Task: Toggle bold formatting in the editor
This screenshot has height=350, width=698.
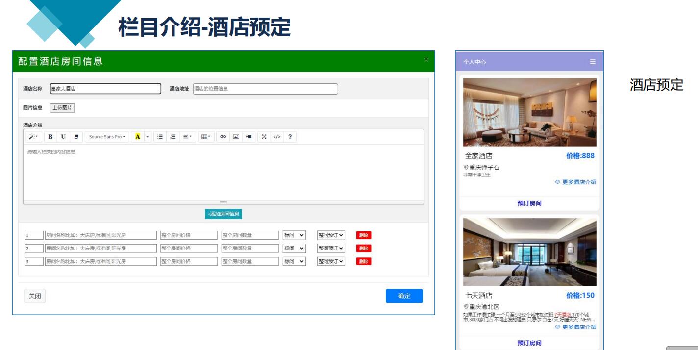Action: click(50, 137)
